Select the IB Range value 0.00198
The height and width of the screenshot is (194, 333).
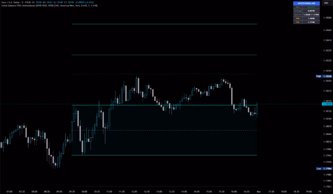(x=311, y=11)
